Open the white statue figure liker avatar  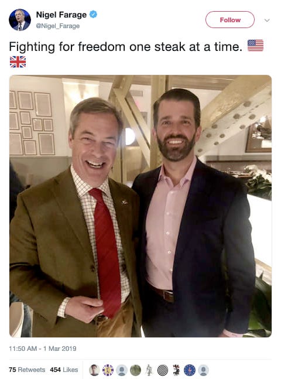pyautogui.click(x=149, y=370)
